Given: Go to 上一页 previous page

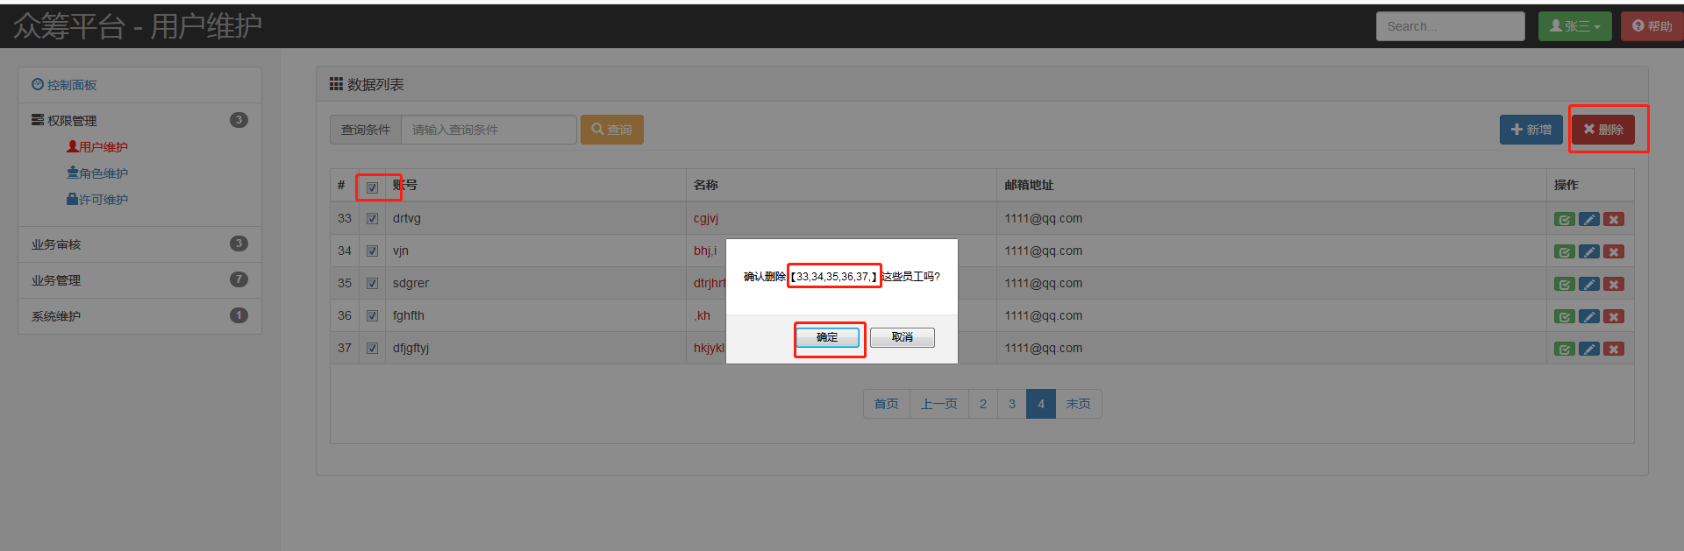Looking at the screenshot, I should [x=938, y=404].
